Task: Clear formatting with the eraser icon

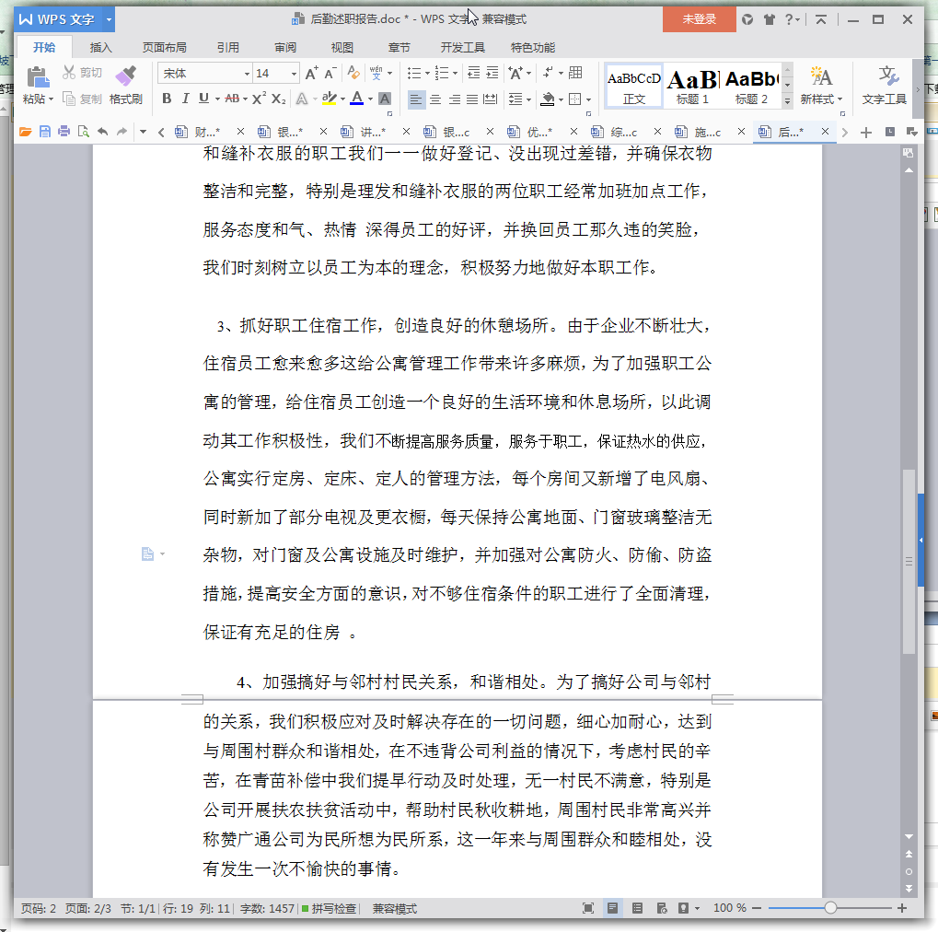Action: [353, 73]
